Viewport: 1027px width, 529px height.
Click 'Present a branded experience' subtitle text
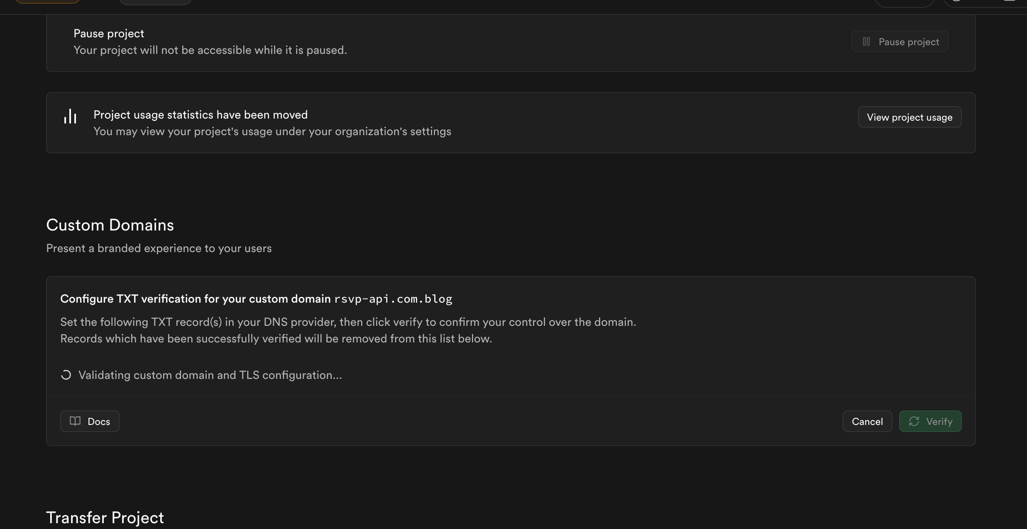point(159,248)
